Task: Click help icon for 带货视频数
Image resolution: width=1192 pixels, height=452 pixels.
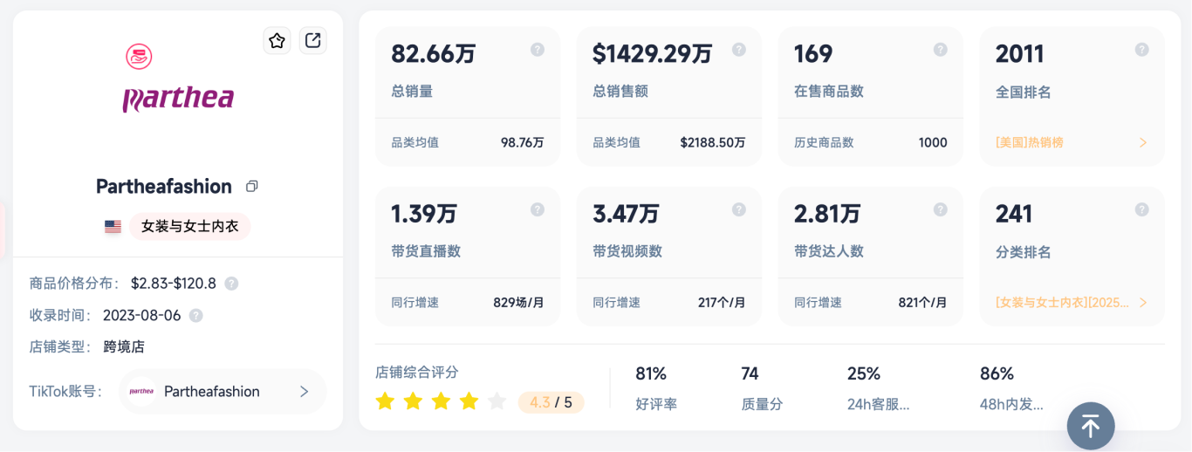Action: click(739, 209)
